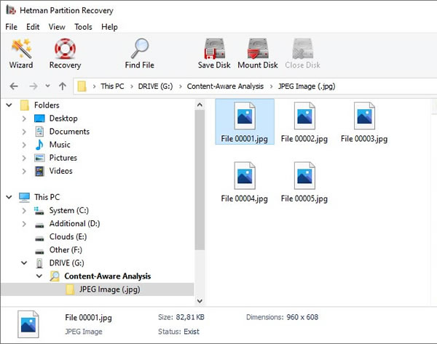
Task: Select File 00004.jpg image icon
Action: tap(245, 175)
